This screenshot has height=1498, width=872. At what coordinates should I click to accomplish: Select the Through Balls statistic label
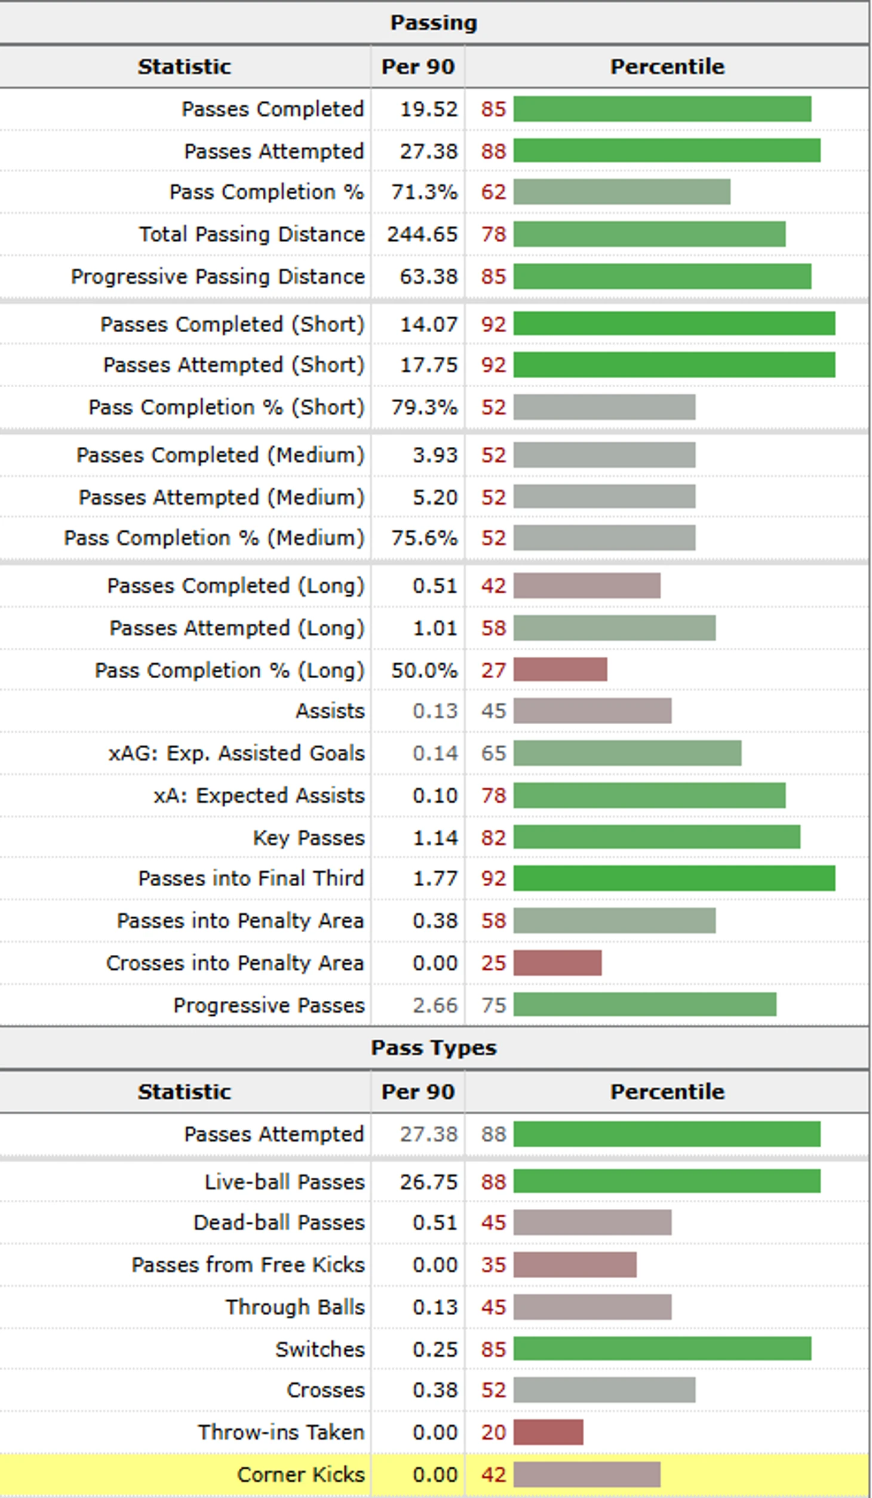[295, 1307]
